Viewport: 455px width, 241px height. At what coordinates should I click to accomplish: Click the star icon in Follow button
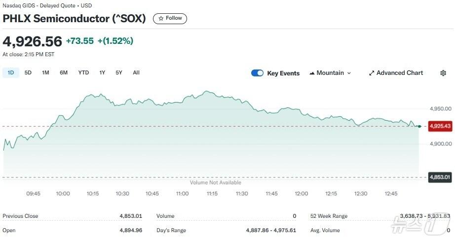161,18
